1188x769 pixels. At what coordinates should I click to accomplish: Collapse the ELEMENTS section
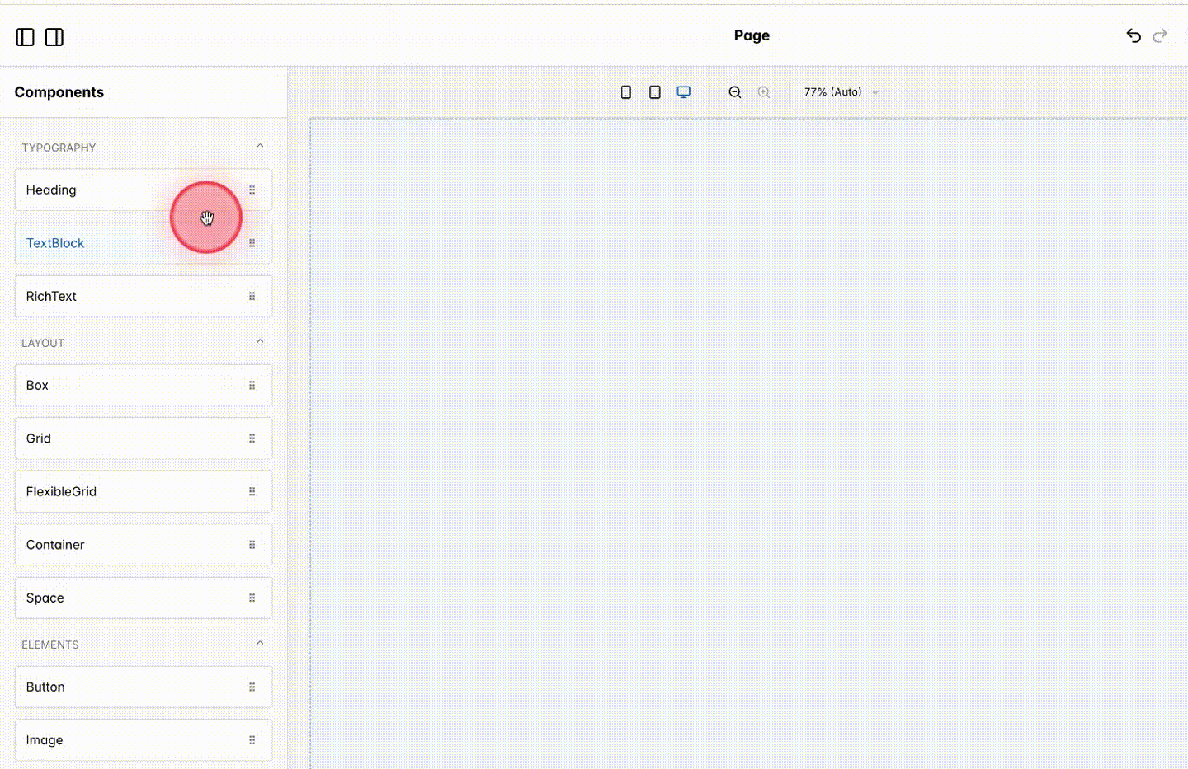260,642
